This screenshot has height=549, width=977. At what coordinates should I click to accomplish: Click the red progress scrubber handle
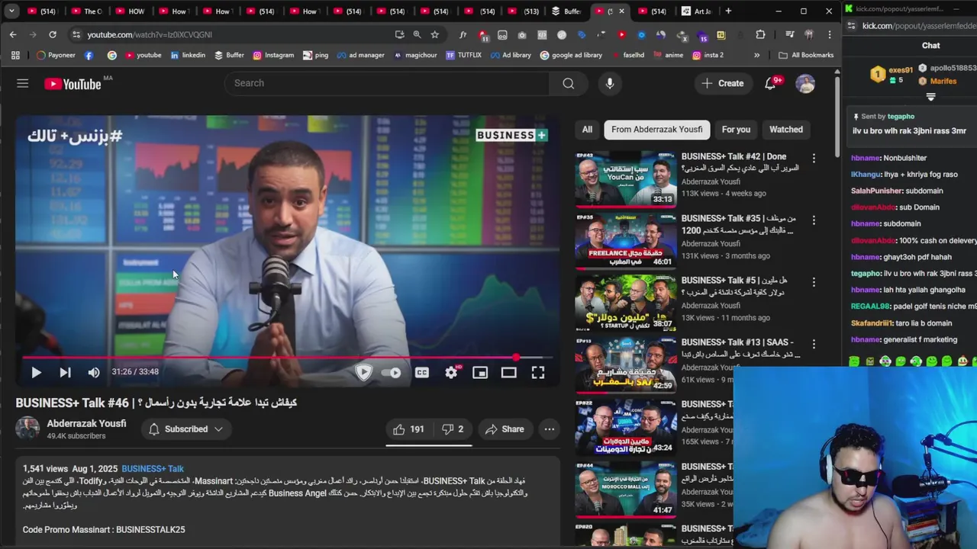coord(517,357)
